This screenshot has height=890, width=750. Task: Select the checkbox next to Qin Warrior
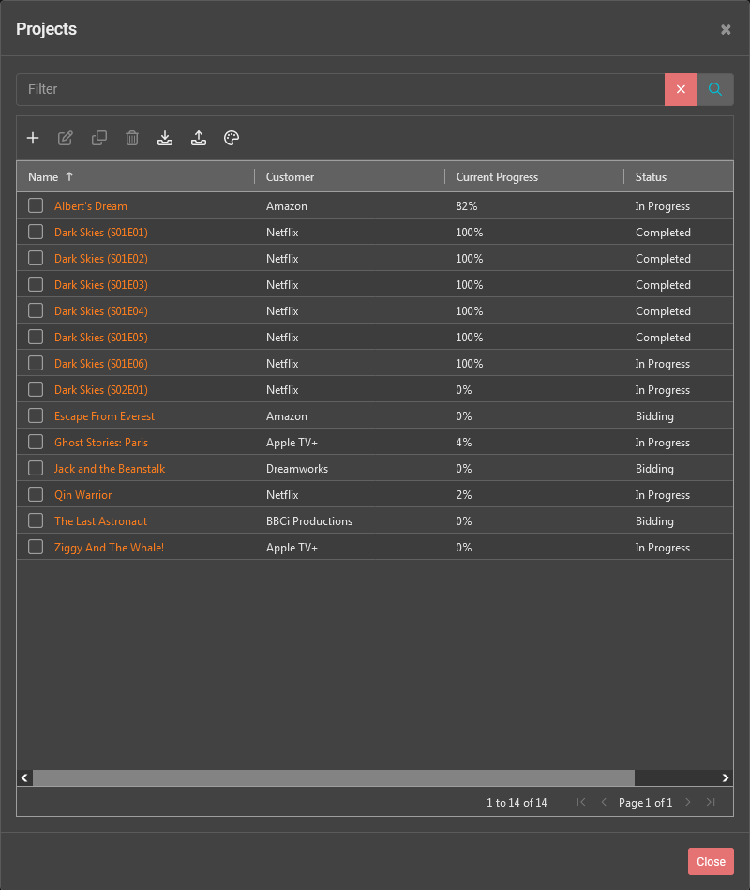coord(35,494)
